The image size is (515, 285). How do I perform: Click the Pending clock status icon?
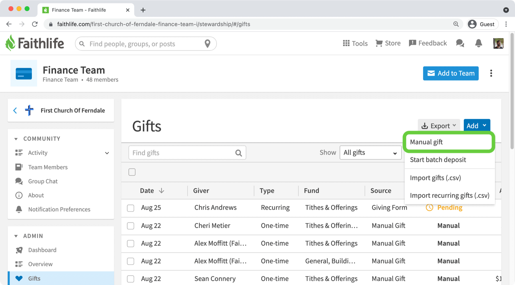coord(429,208)
